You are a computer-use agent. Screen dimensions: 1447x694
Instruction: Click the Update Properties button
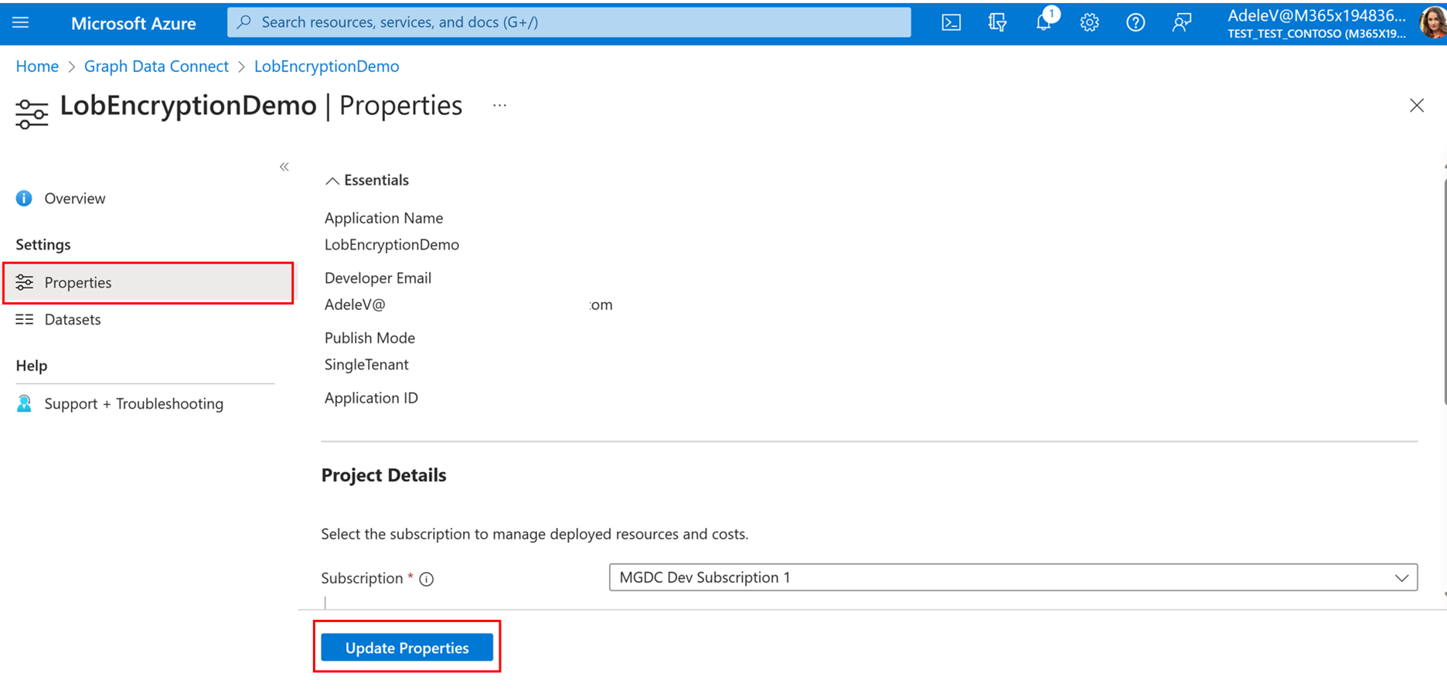pos(407,648)
